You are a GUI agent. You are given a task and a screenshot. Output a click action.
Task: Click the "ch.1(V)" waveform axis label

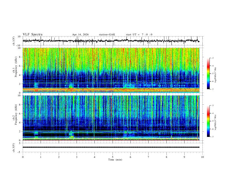pyautogui.click(x=14, y=41)
